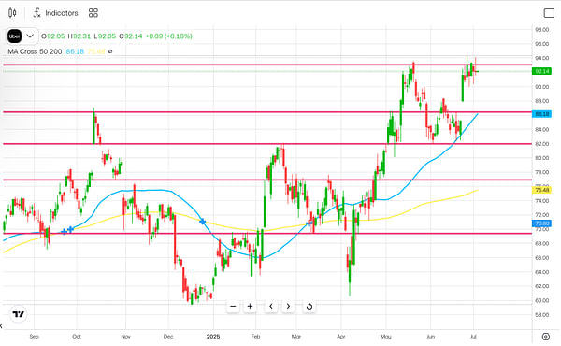Toggle fullscreen mode icon at top right
Screen dimensions: 561x346
[549, 13]
